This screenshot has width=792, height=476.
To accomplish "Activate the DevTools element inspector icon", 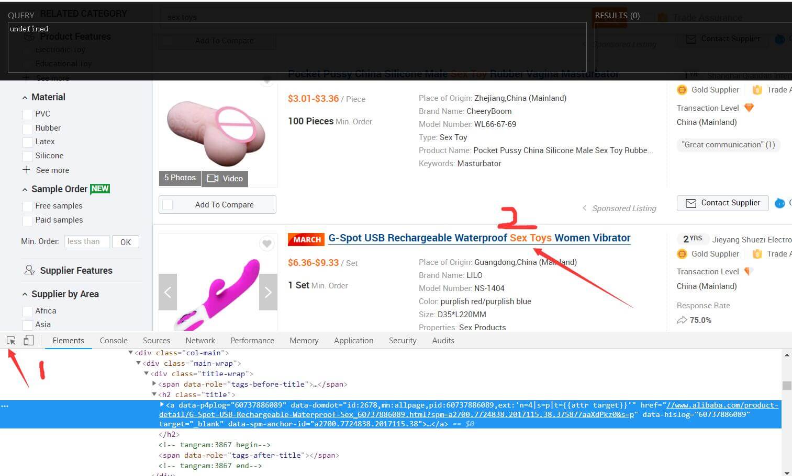I will (11, 341).
